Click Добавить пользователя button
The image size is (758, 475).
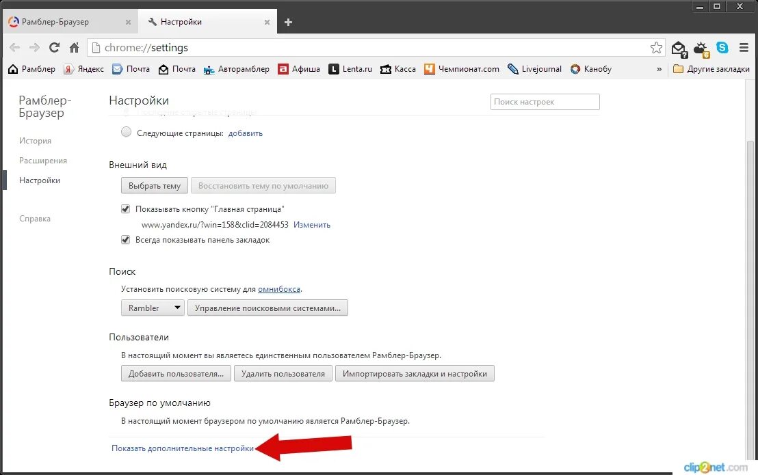176,374
